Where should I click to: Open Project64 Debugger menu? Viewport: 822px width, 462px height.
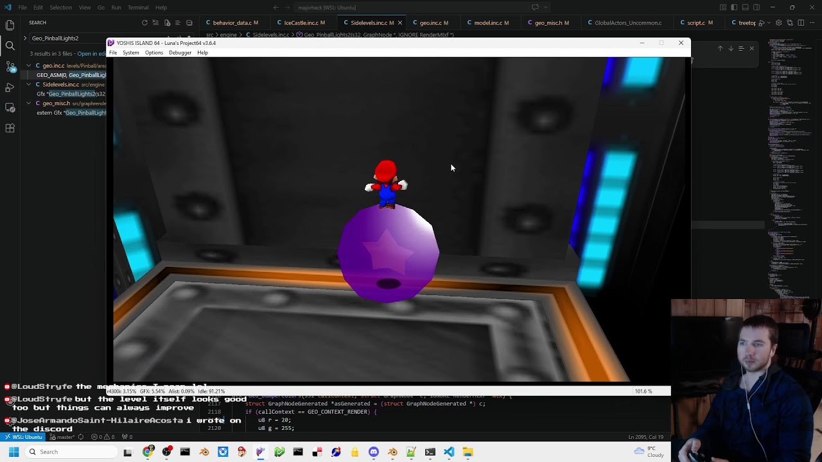[x=180, y=53]
